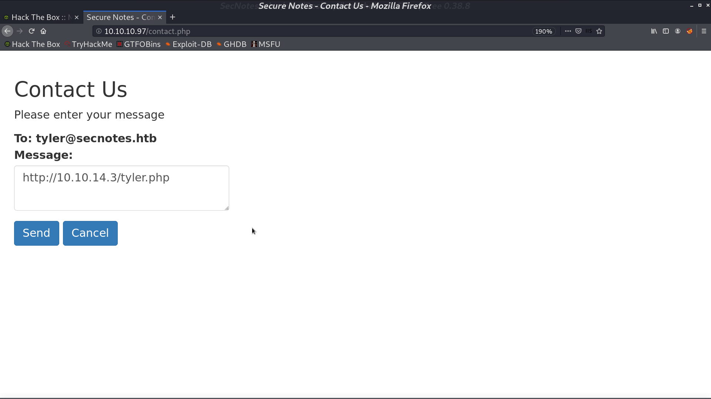This screenshot has width=711, height=399.
Task: Show site information icon in URL bar
Action: (99, 31)
